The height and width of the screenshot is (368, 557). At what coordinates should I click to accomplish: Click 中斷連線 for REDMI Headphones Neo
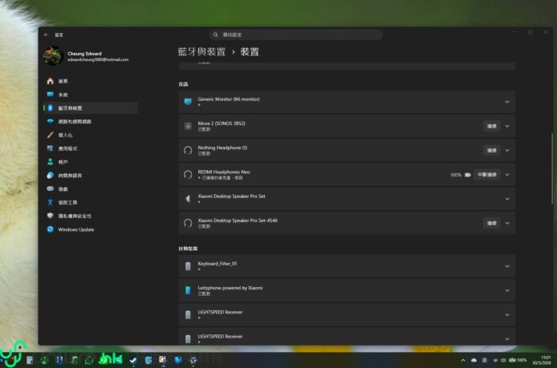tap(487, 175)
